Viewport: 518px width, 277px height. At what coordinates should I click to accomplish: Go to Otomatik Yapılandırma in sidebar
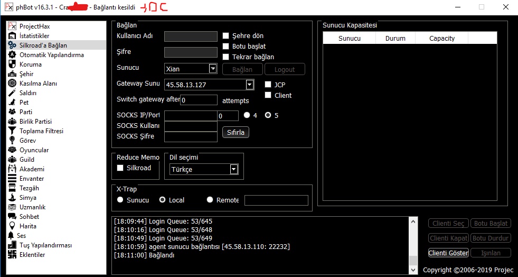pos(51,55)
